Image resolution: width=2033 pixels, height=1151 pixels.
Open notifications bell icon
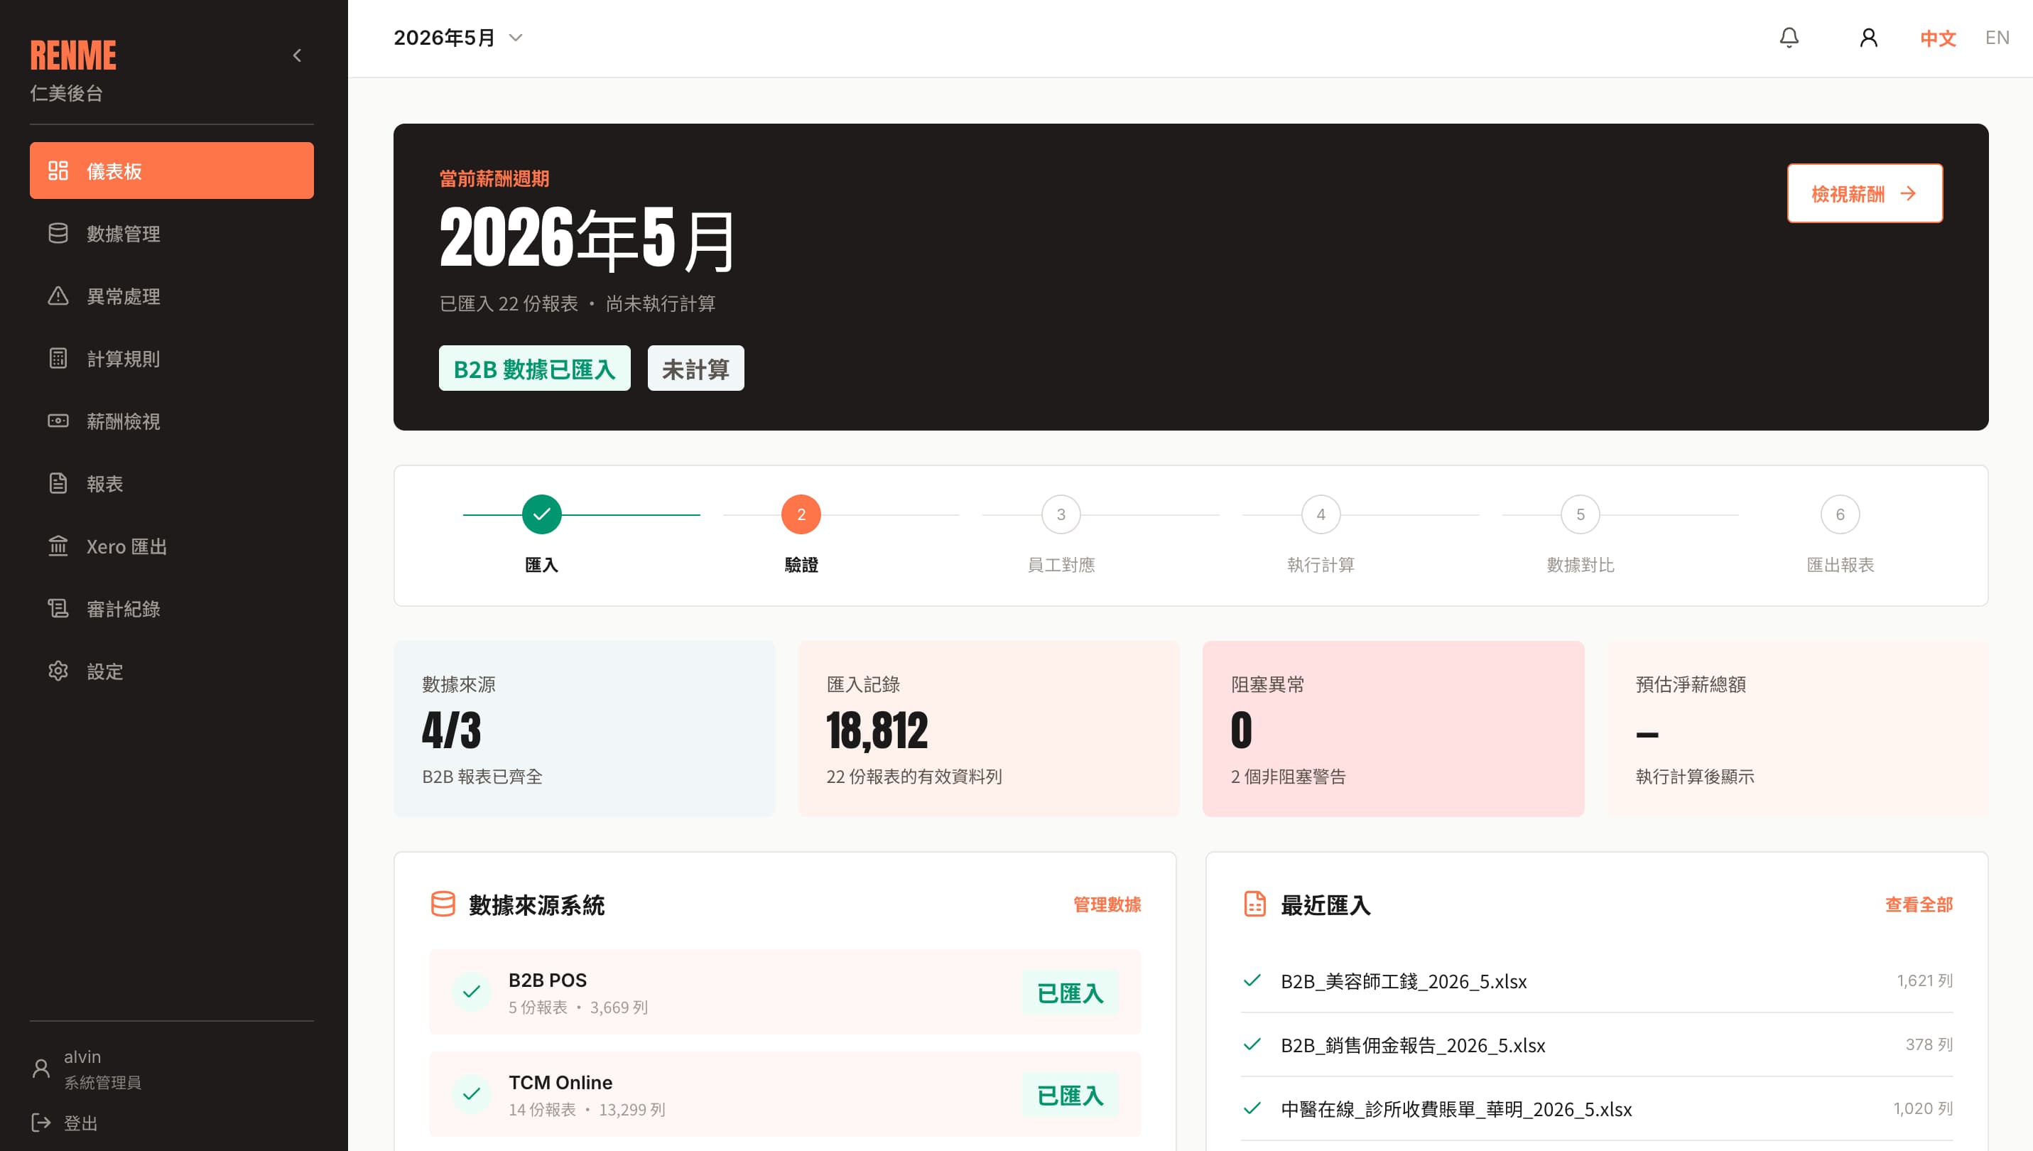coord(1789,37)
